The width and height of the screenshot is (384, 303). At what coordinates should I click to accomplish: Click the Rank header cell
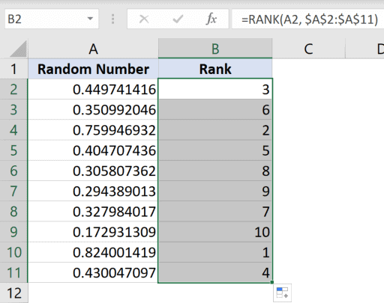click(215, 69)
